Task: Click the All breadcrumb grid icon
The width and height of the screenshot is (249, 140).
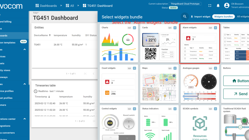Action: click(x=67, y=6)
